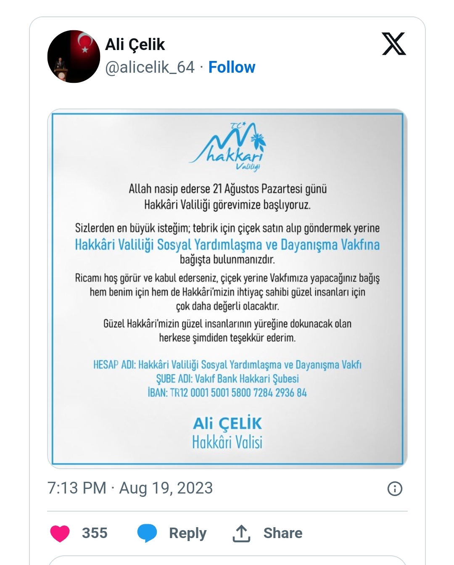This screenshot has width=454, height=565.
Task: Click the share upload arrow icon
Action: [x=241, y=533]
